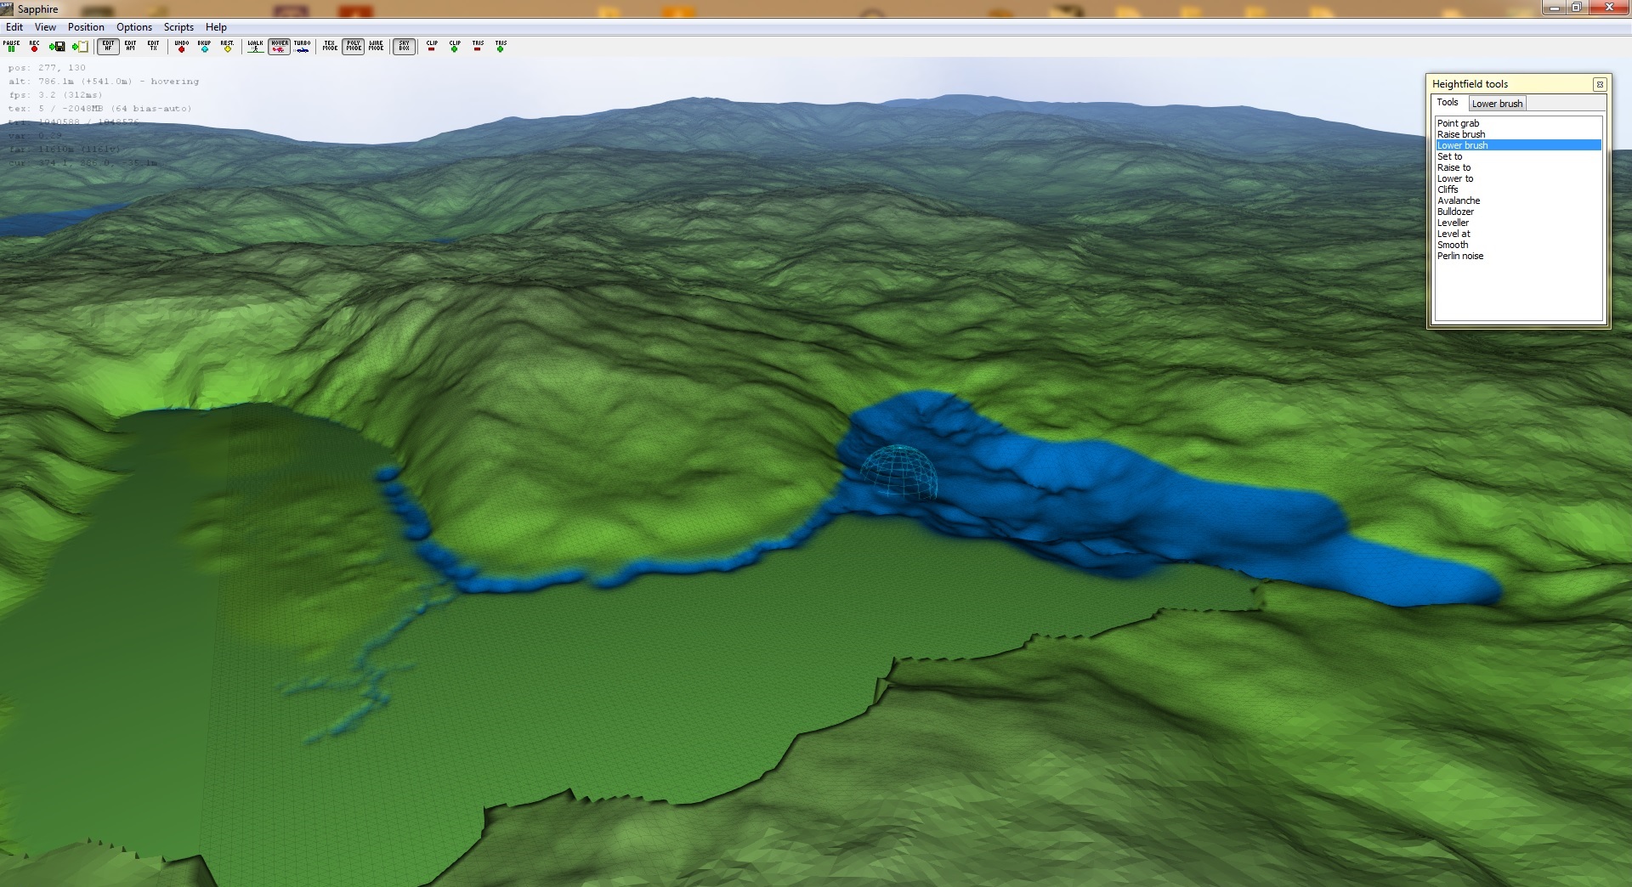Viewport: 1632px width, 887px height.
Task: Pick the Bulldozer heightfield tool
Action: pyautogui.click(x=1455, y=212)
